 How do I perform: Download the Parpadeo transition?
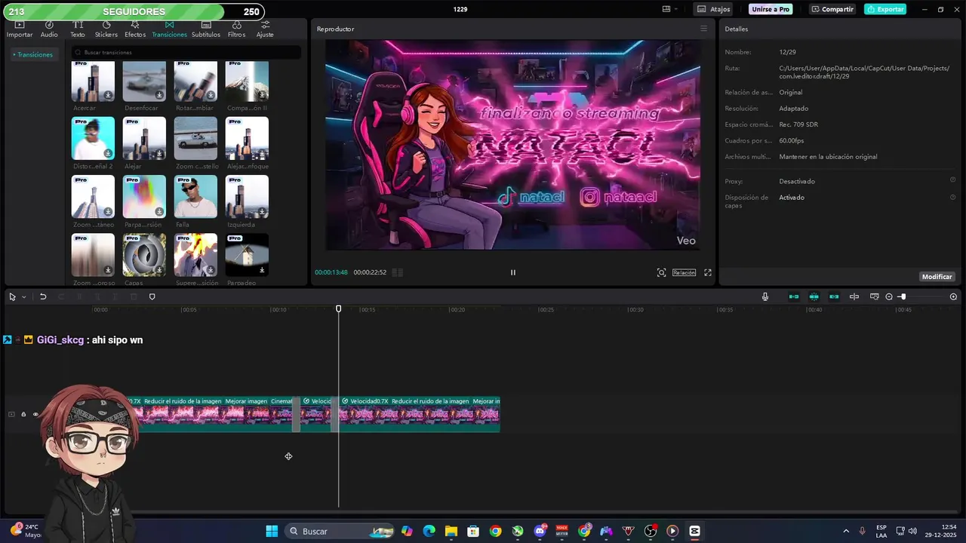(x=262, y=270)
